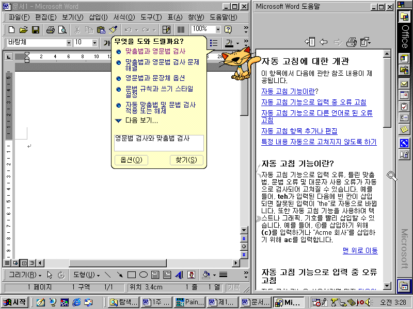Switch to Print Layout view button
This screenshot has width=413, height=309.
coord(24,263)
